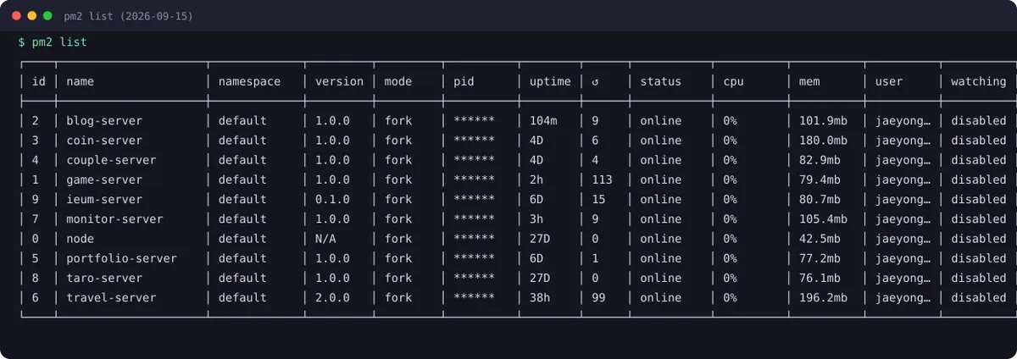1017x359 pixels.
Task: Click the id "9" of ieum-server
Action: click(x=36, y=199)
